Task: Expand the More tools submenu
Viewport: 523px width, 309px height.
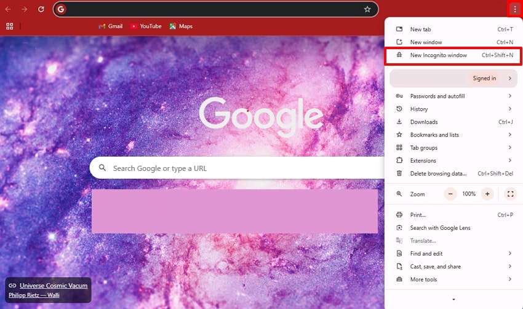Action: pyautogui.click(x=453, y=280)
